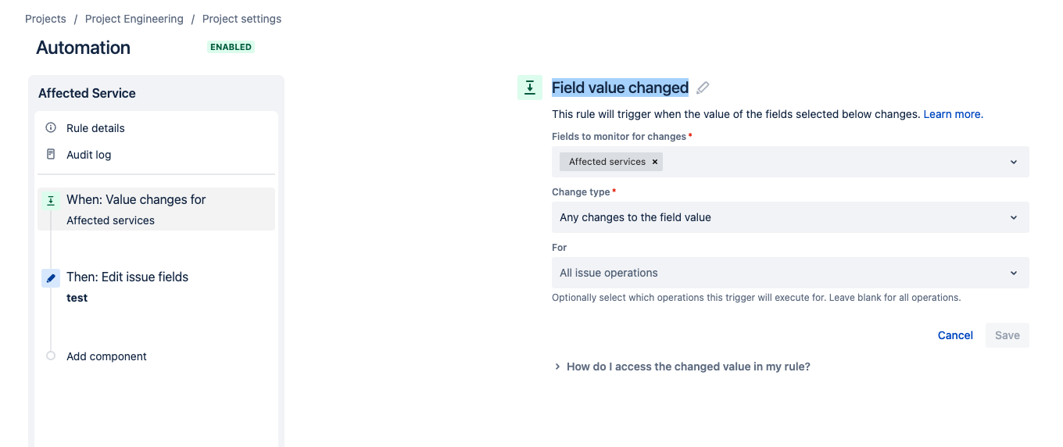Click the Save button
Viewport: 1063px width, 447px height.
(1007, 335)
